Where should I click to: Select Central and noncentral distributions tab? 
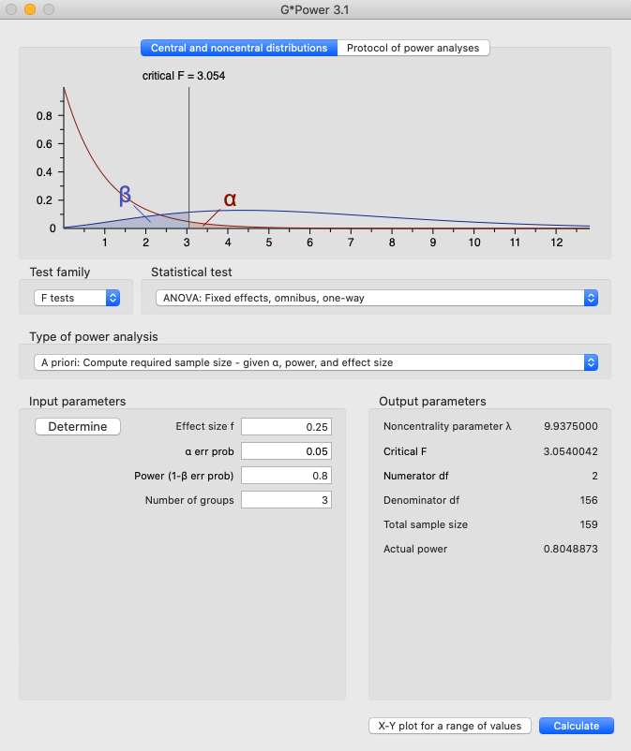(x=239, y=48)
